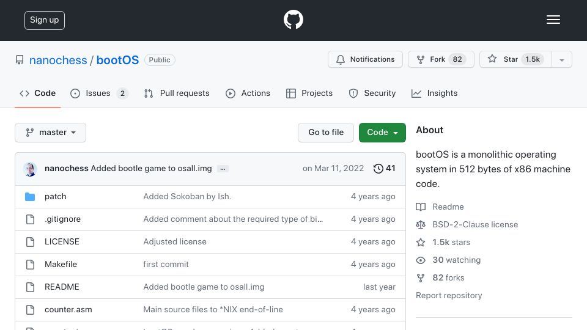Open the LICENSE file
The image size is (587, 330).
62,242
